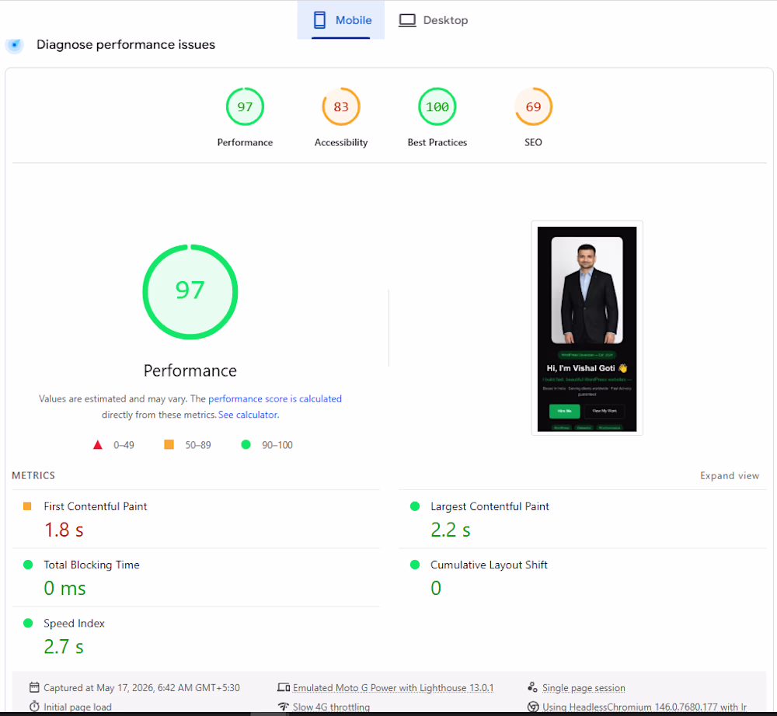Screen dimensions: 777x716
Task: Click the green Total Blocking Time indicator
Action: pos(28,565)
